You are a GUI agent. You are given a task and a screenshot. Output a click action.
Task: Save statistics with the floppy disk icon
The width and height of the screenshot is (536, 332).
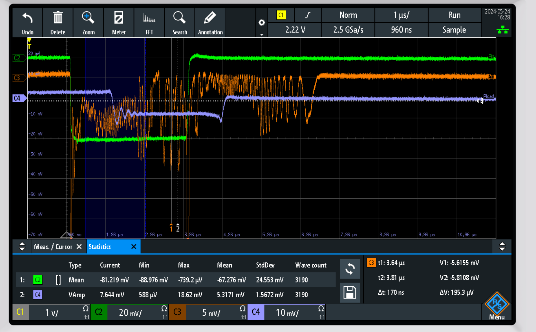click(350, 293)
